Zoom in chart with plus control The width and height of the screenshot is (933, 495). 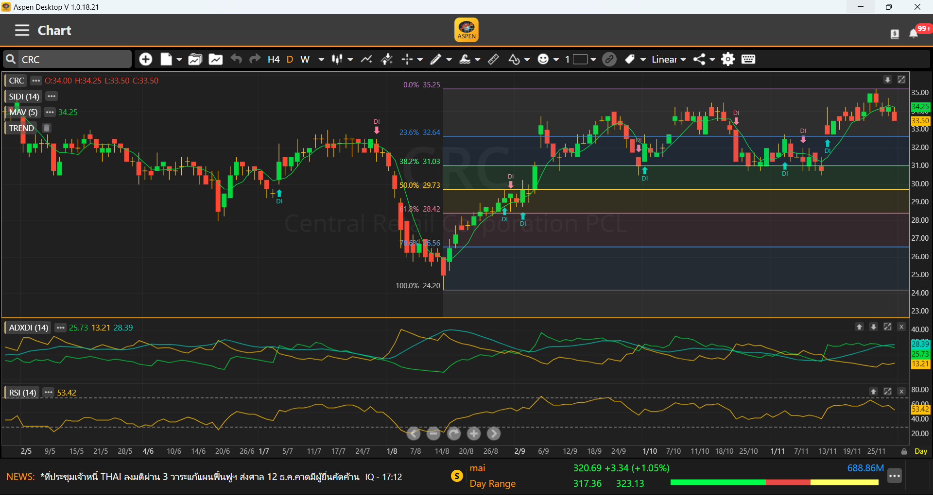point(474,433)
